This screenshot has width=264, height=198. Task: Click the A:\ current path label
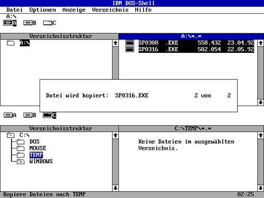tap(11, 16)
